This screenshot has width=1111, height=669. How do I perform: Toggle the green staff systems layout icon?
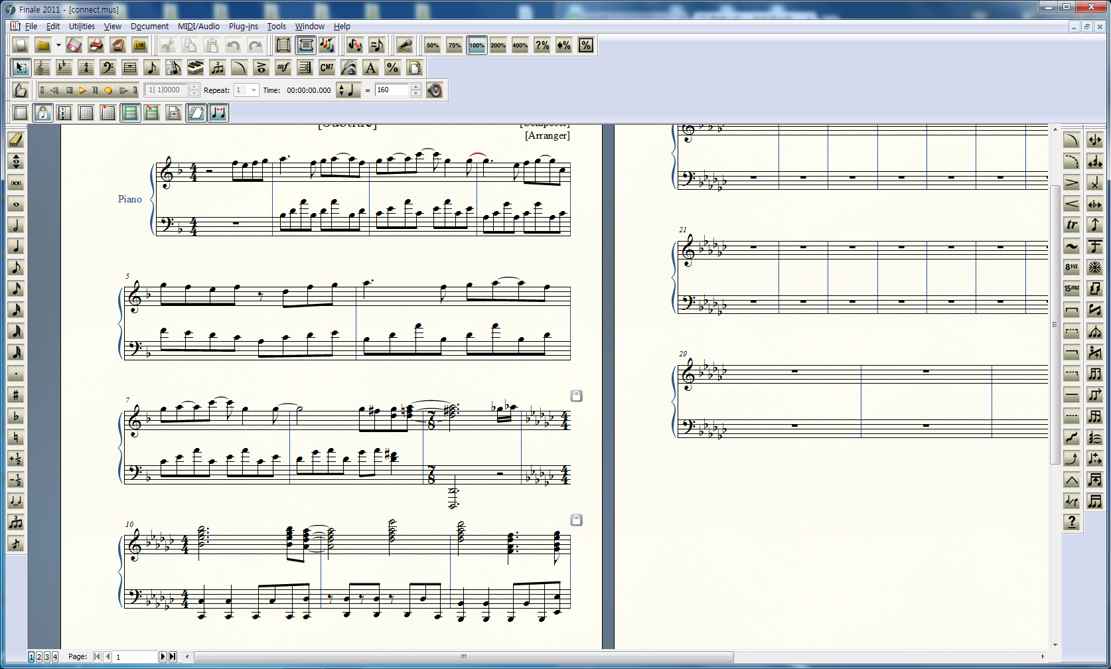click(131, 113)
